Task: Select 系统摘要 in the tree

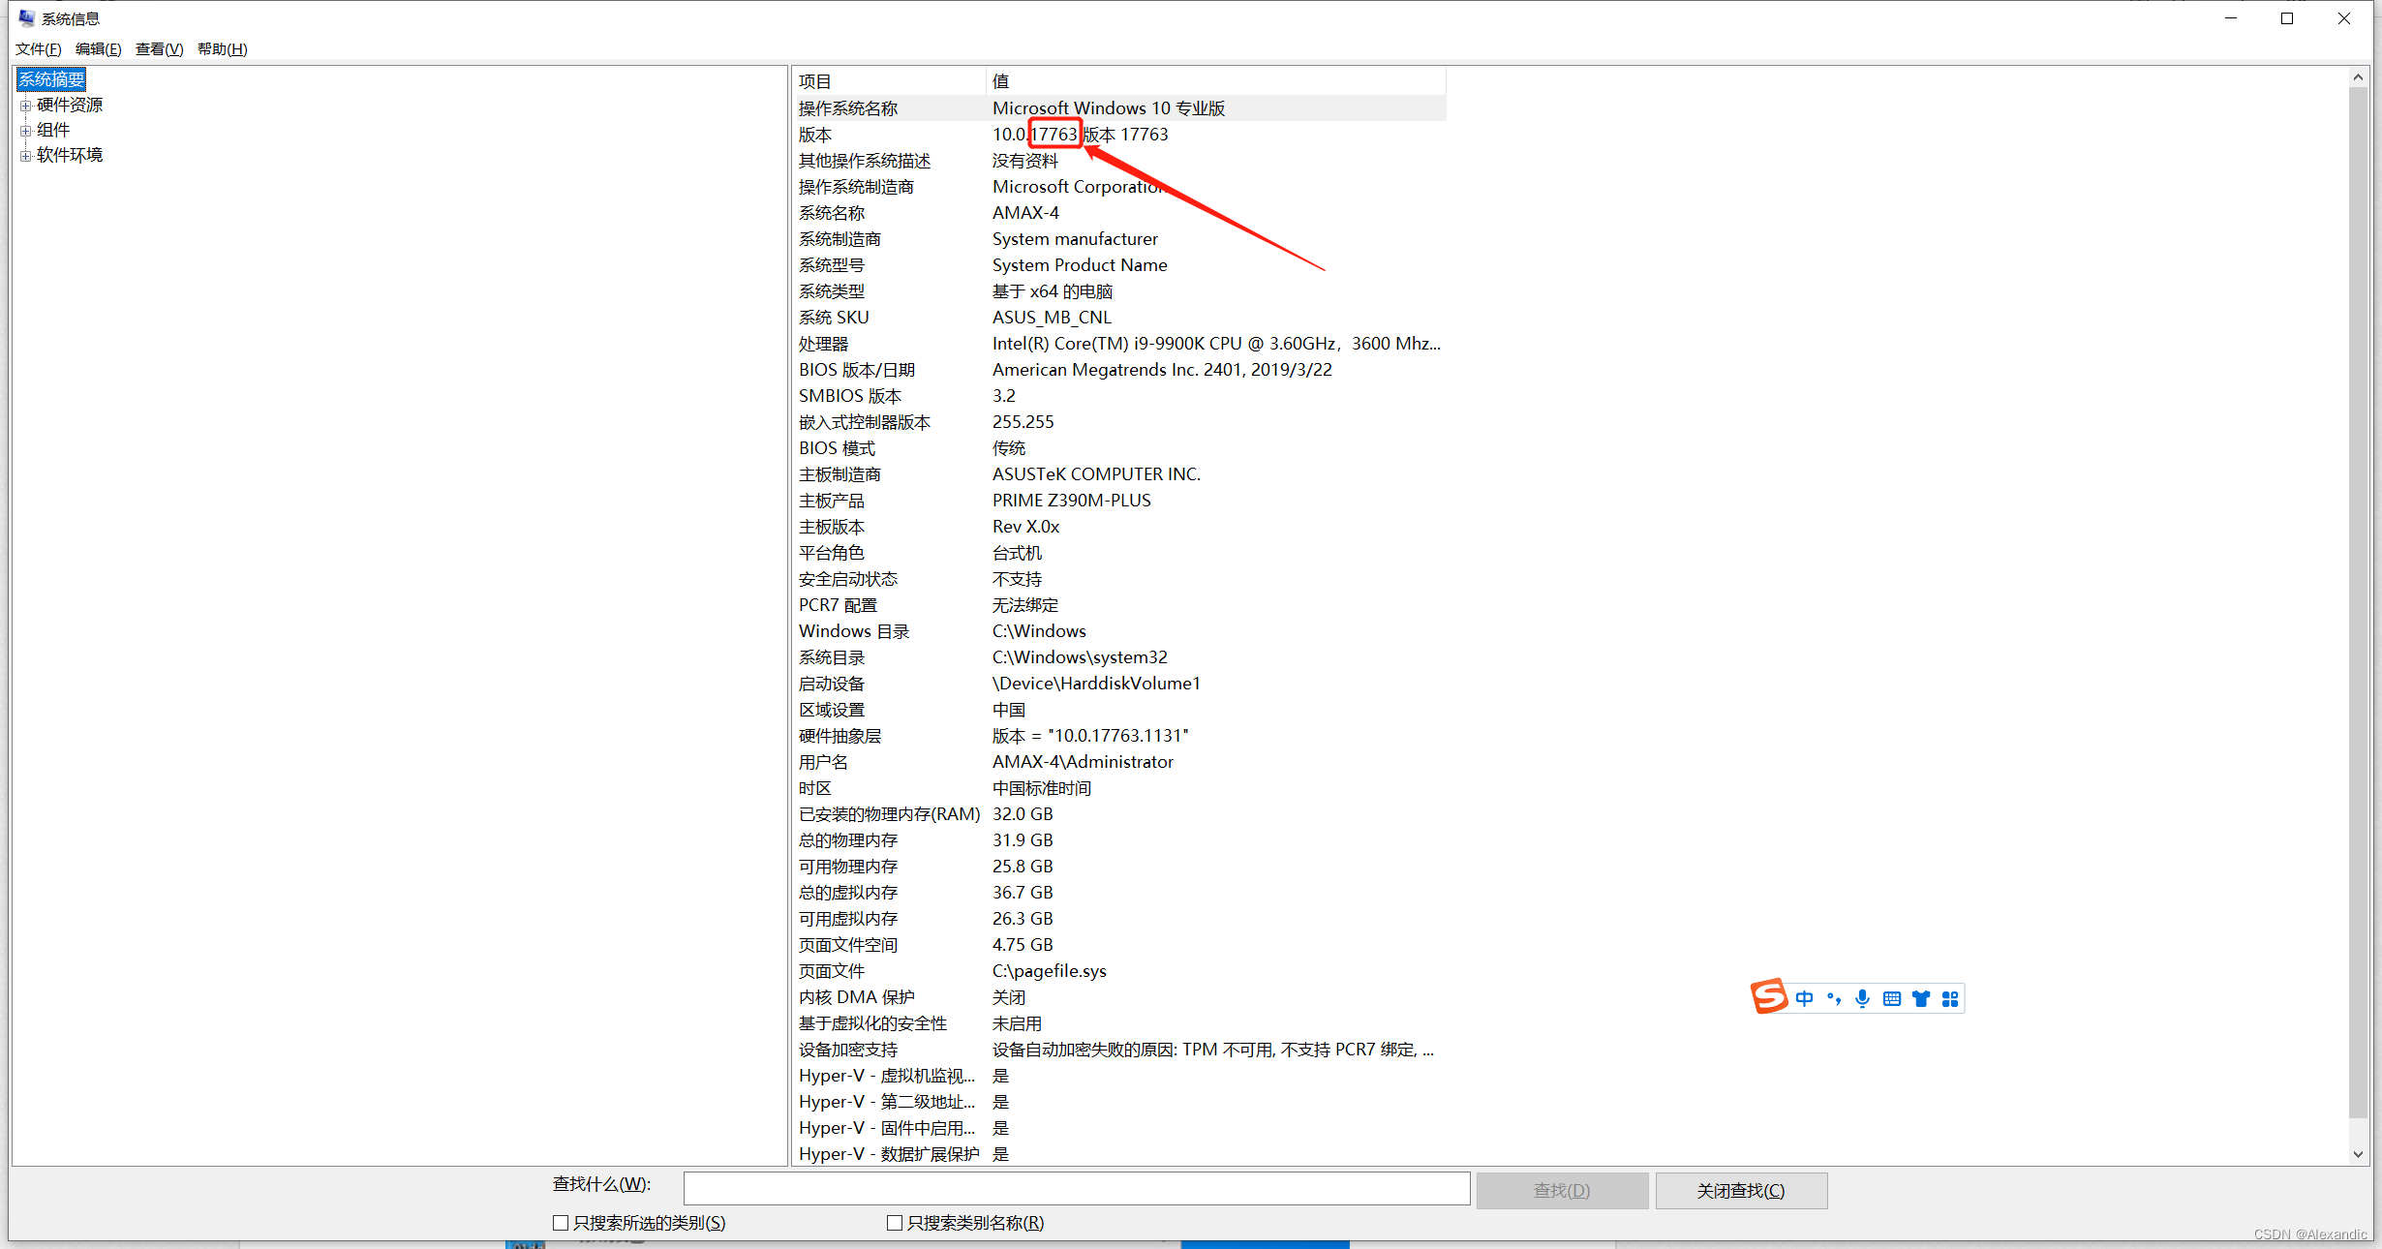Action: (x=52, y=79)
